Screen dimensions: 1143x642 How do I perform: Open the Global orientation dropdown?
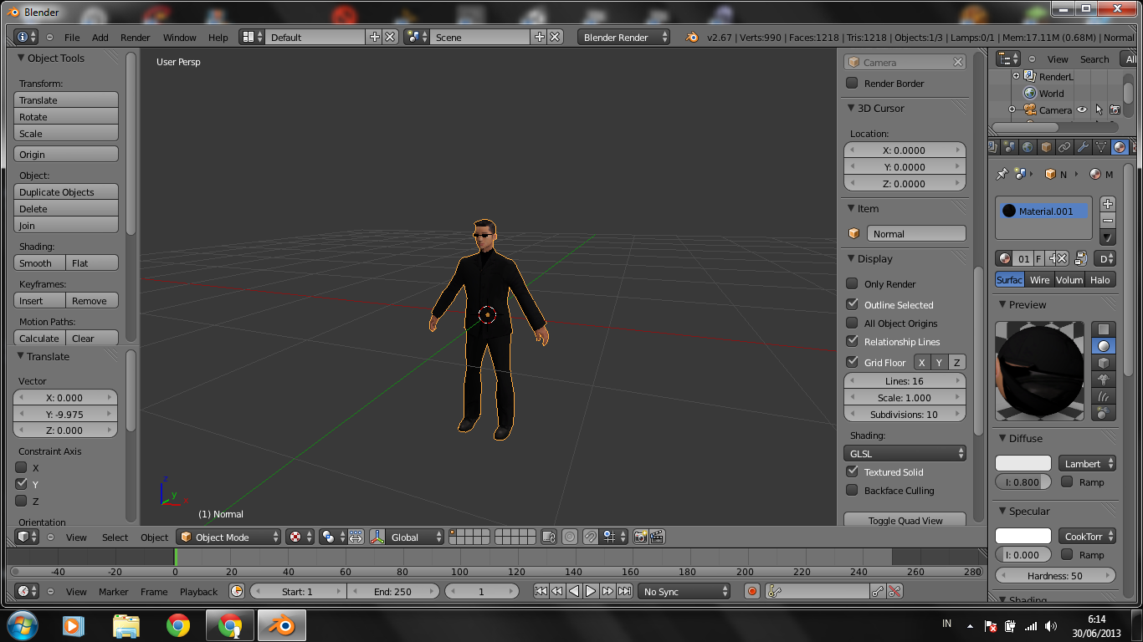point(415,538)
